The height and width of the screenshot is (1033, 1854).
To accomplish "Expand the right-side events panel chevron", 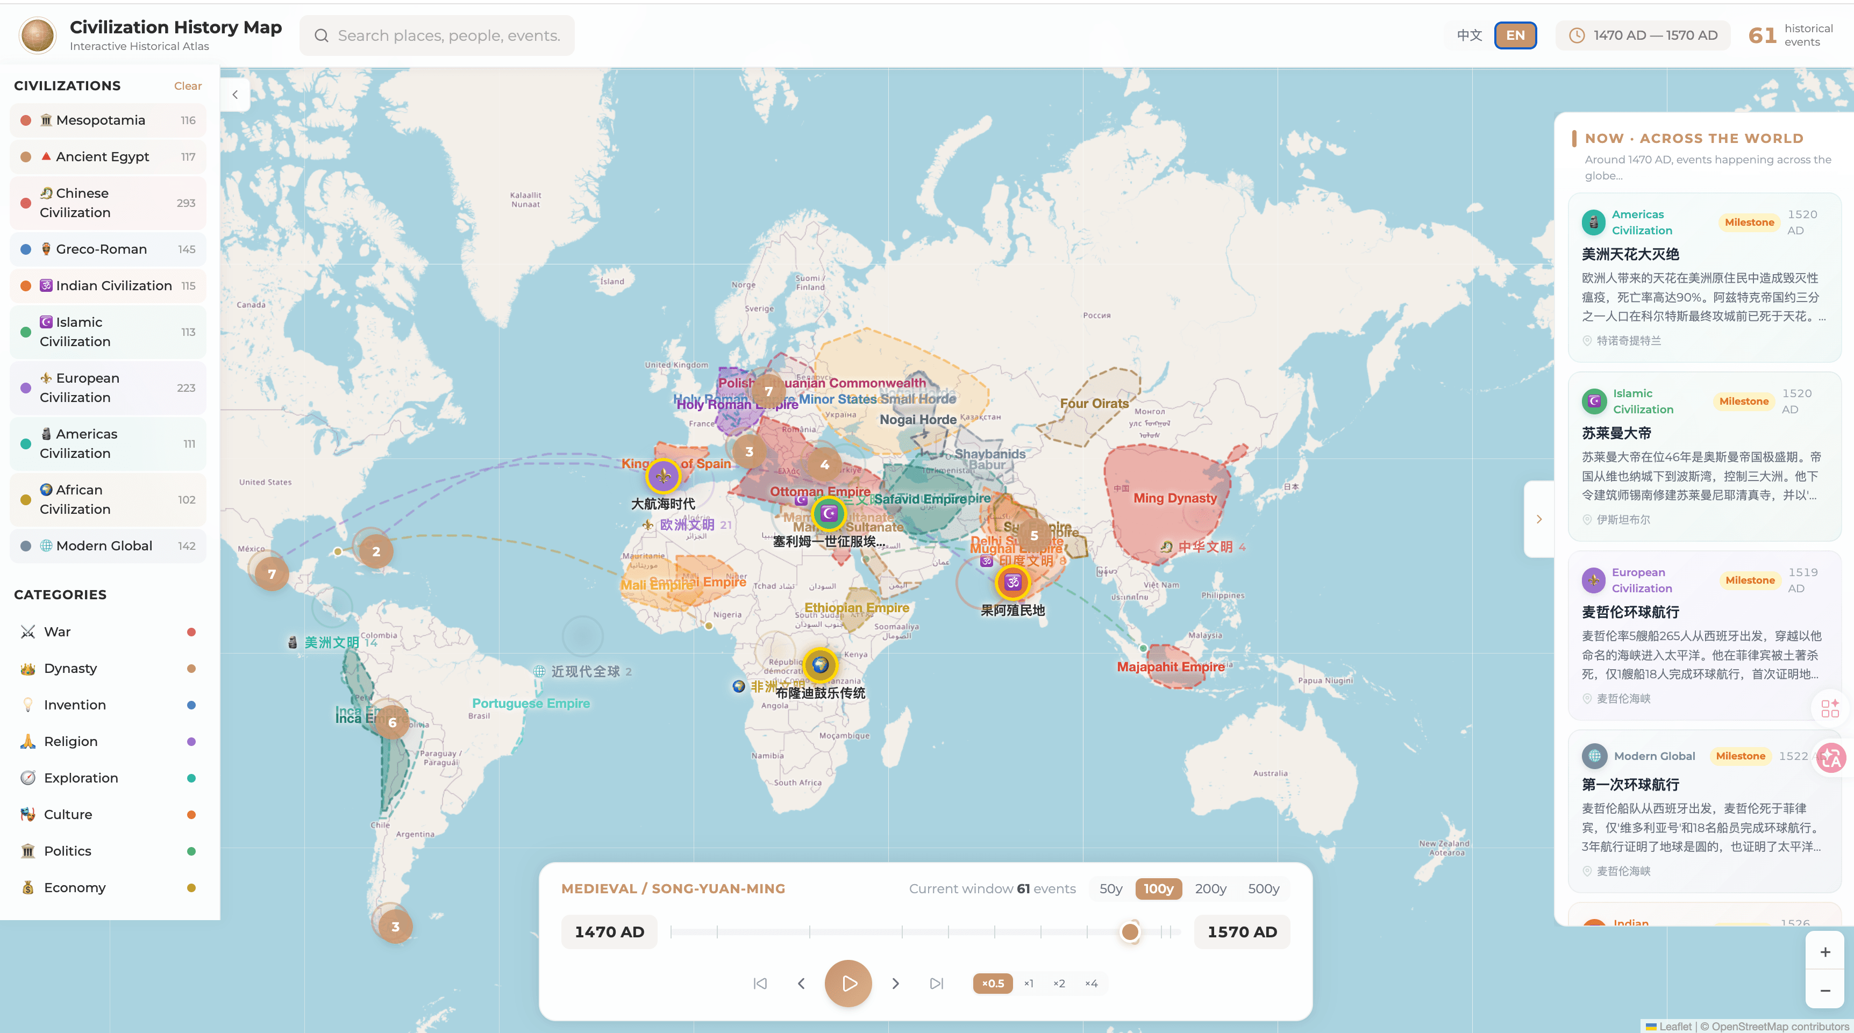I will click(x=1539, y=519).
